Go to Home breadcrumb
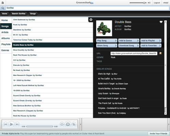The image size is (170, 136). point(5,14)
